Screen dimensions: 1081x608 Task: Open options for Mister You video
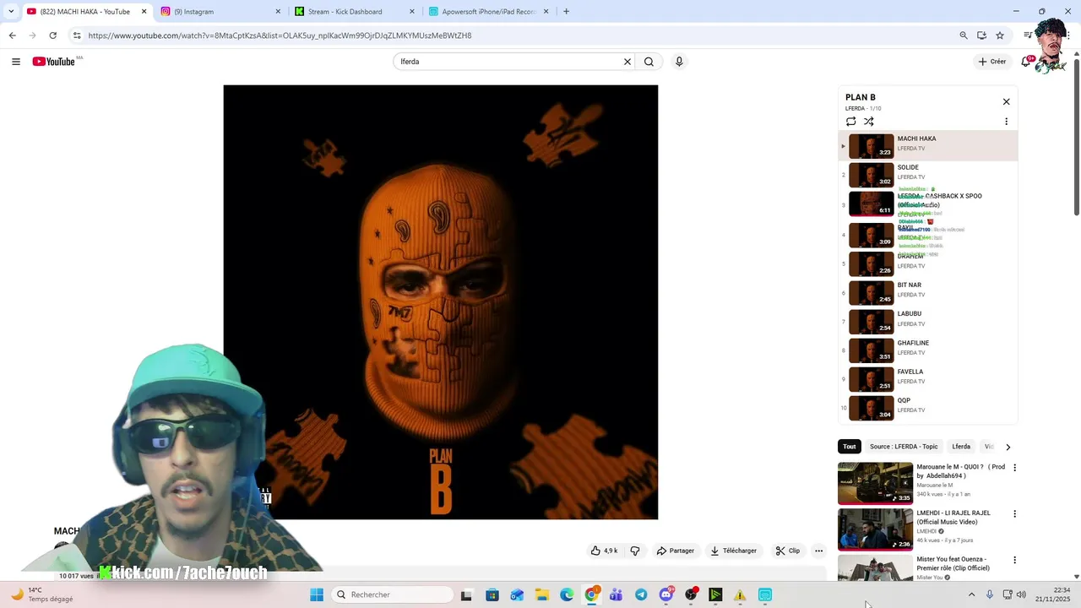tap(1014, 560)
